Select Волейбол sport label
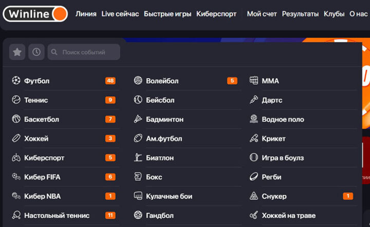Screen dimensions: 370x227 coord(162,81)
